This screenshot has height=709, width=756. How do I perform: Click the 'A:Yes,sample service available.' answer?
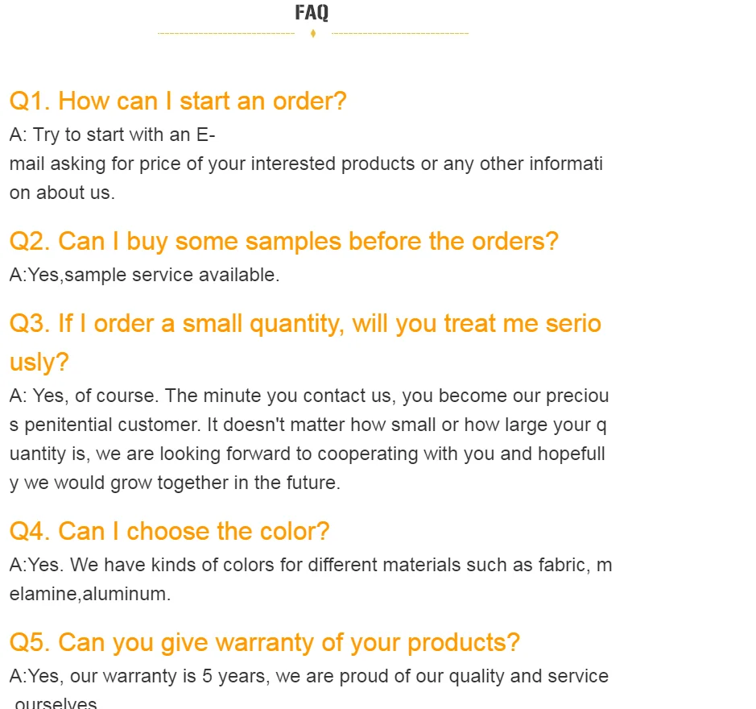click(x=144, y=275)
